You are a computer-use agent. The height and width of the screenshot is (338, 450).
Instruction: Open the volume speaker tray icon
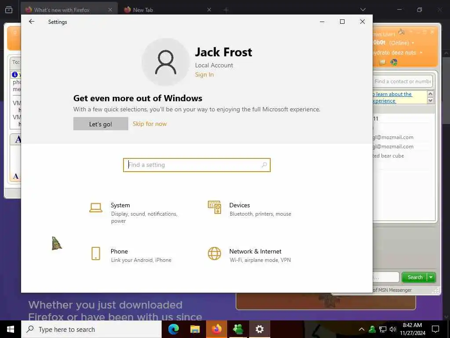(x=393, y=329)
